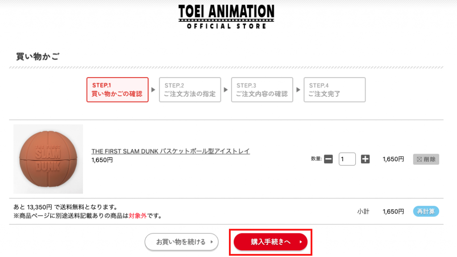
Task: Open the basketball ice tray product image
Action: coord(48,159)
